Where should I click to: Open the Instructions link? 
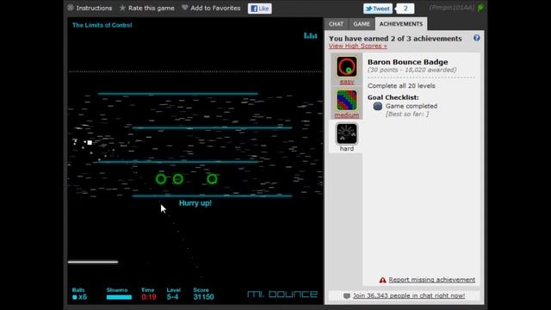[94, 8]
